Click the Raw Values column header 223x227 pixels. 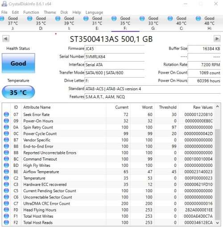(x=203, y=107)
